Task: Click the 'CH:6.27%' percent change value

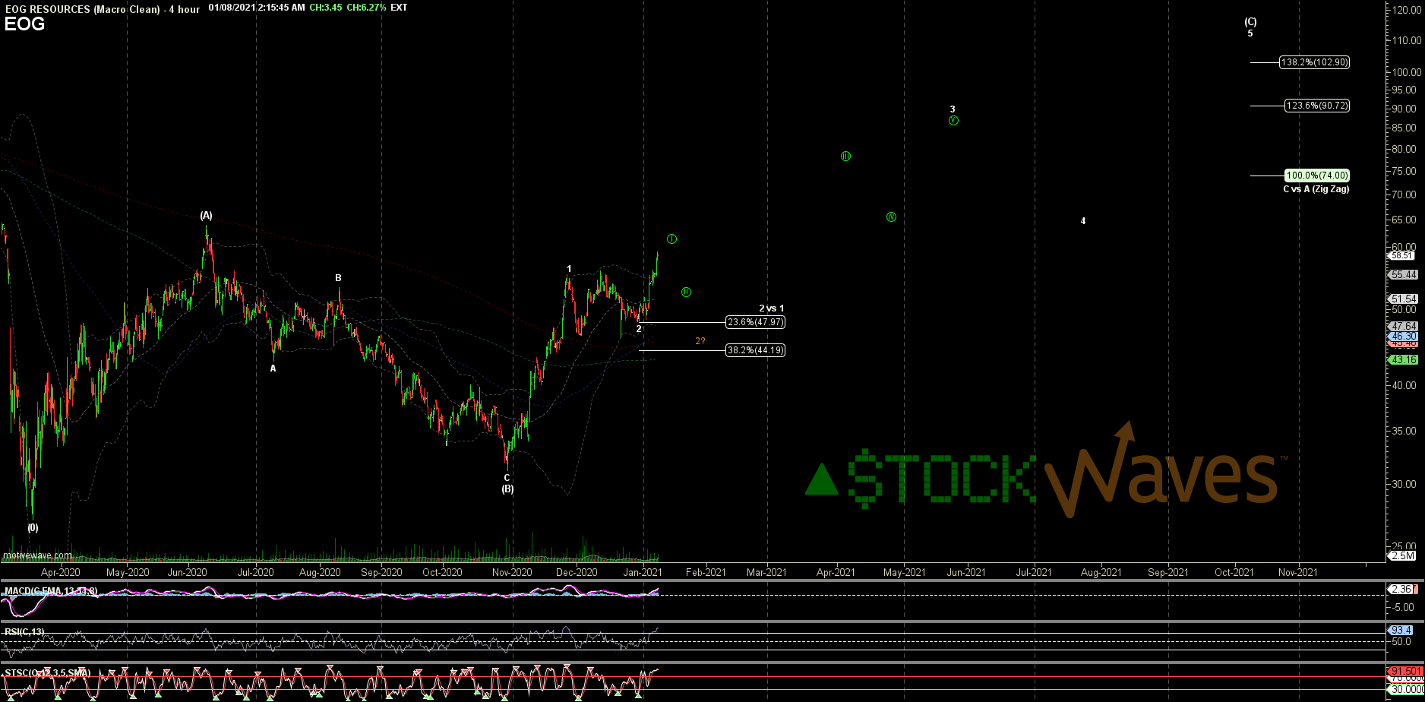Action: (366, 8)
